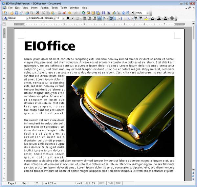Open the line spacing dropdown arrow
The image size is (197, 187).
pos(107,18)
